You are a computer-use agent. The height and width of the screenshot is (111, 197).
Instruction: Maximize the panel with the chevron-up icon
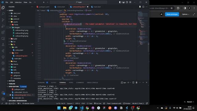point(143,83)
